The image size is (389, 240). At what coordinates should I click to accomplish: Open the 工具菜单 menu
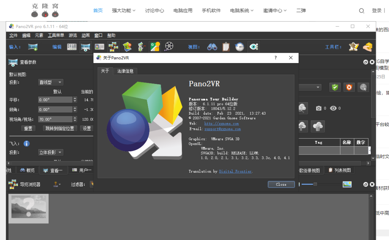point(56,35)
